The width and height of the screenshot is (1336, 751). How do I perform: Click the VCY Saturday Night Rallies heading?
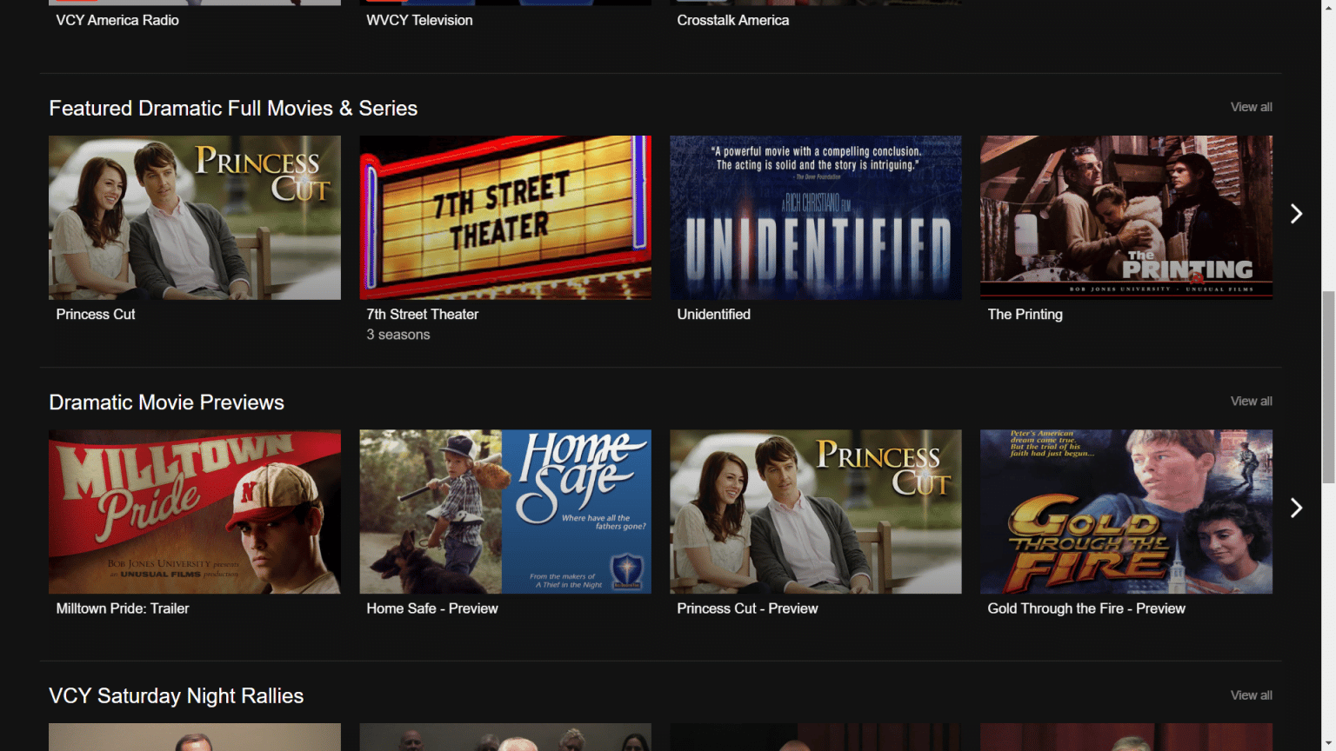click(x=177, y=696)
